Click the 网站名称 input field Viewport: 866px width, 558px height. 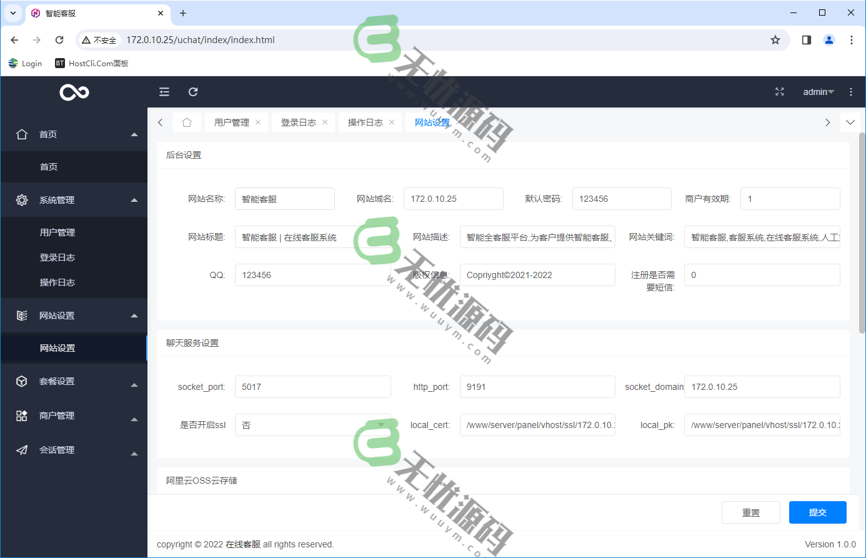pos(285,198)
